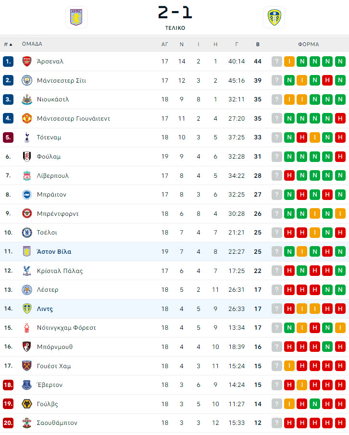Click the ΦΟΡΜΑ column header
The width and height of the screenshot is (349, 435).
click(x=309, y=44)
